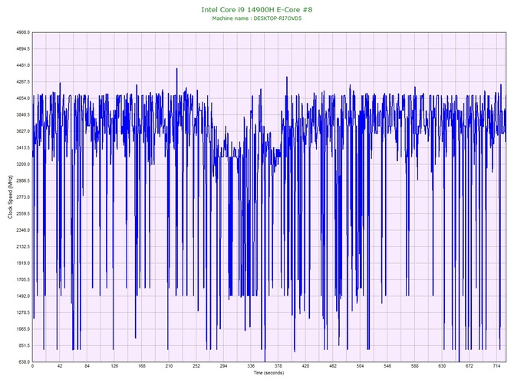Click the 252 seconds tick label
This screenshot has width=514, height=386.
coord(196,366)
